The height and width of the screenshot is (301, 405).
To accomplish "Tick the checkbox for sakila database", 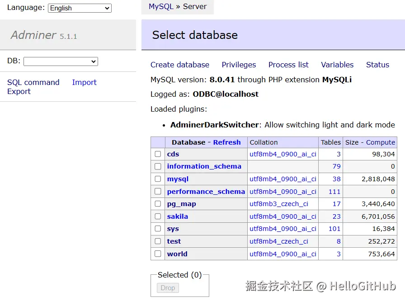I will pyautogui.click(x=158, y=216).
